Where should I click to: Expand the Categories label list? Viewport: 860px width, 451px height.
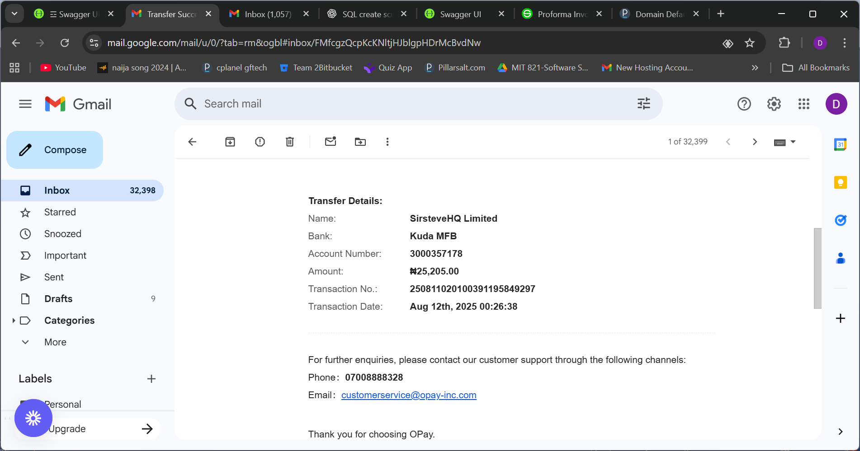tap(14, 321)
